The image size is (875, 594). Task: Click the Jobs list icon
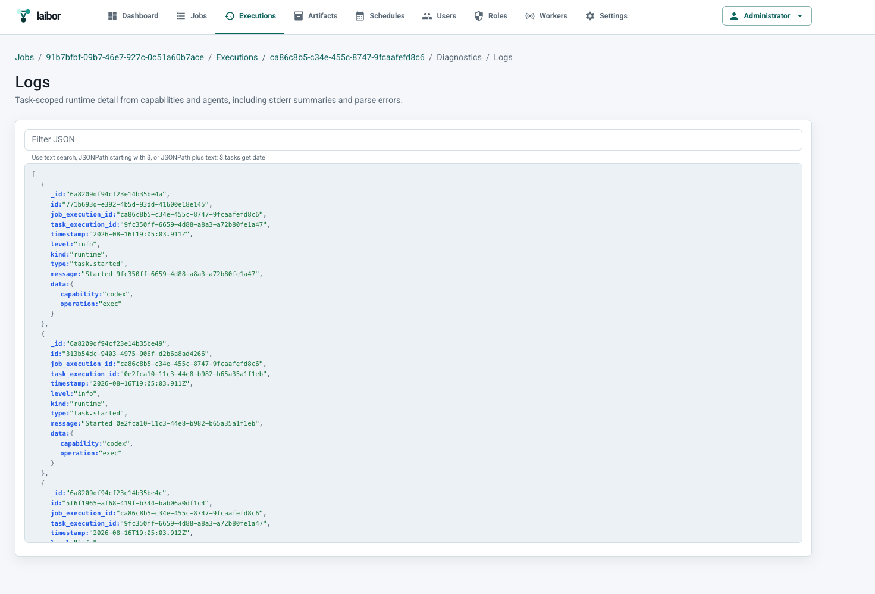[181, 16]
